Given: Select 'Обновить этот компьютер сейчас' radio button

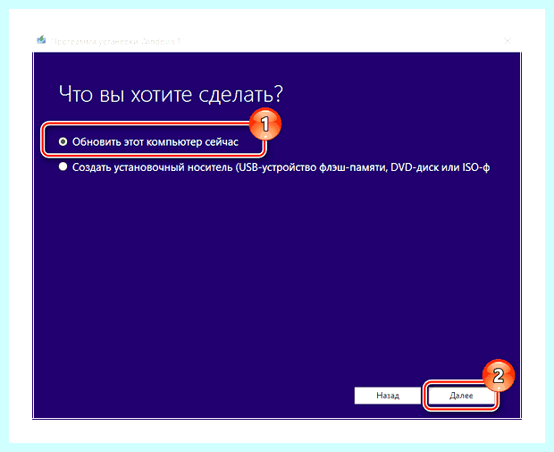Looking at the screenshot, I should click(x=63, y=142).
